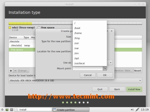Click the Mount point text field
Viewport: 150px width, 112px height.
tap(88, 68)
